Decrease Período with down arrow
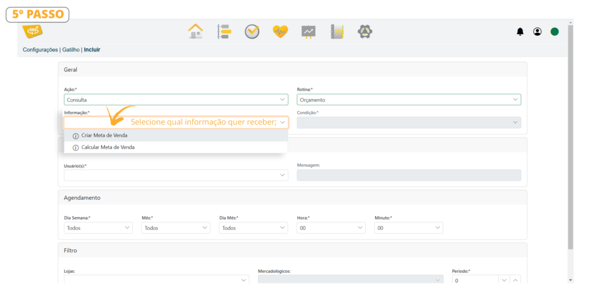 504,279
